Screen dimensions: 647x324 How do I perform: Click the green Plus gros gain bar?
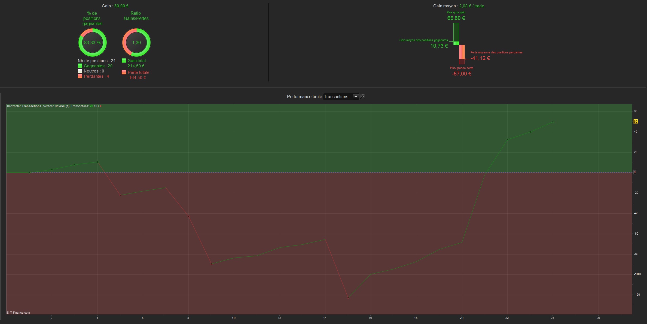tap(456, 32)
